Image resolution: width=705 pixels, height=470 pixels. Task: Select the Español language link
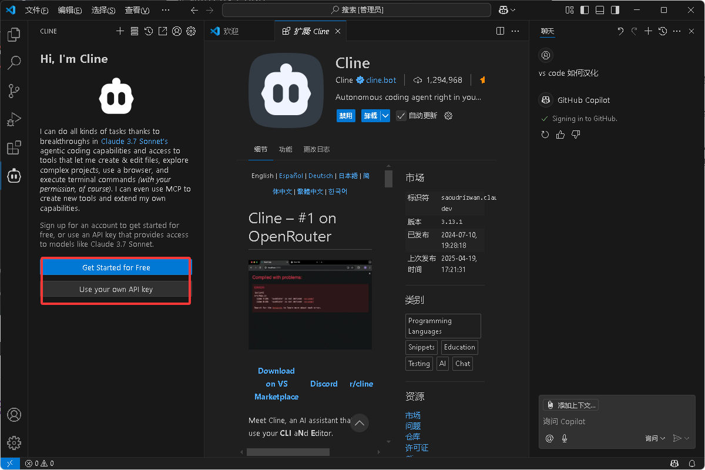coord(291,176)
